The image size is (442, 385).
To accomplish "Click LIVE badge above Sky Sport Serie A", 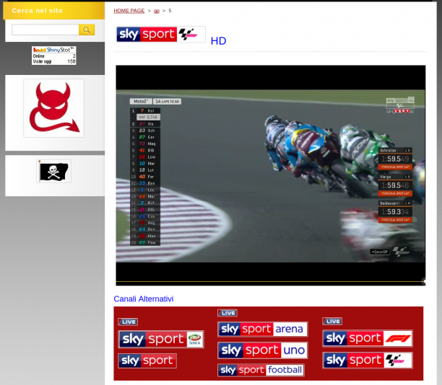I will 128,322.
